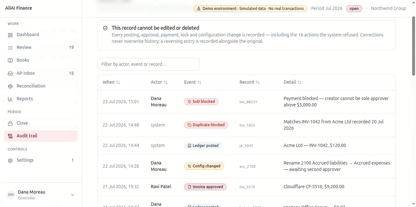This screenshot has height=207, width=416.
Task: Click record inv_5510
Action: pyautogui.click(x=247, y=187)
